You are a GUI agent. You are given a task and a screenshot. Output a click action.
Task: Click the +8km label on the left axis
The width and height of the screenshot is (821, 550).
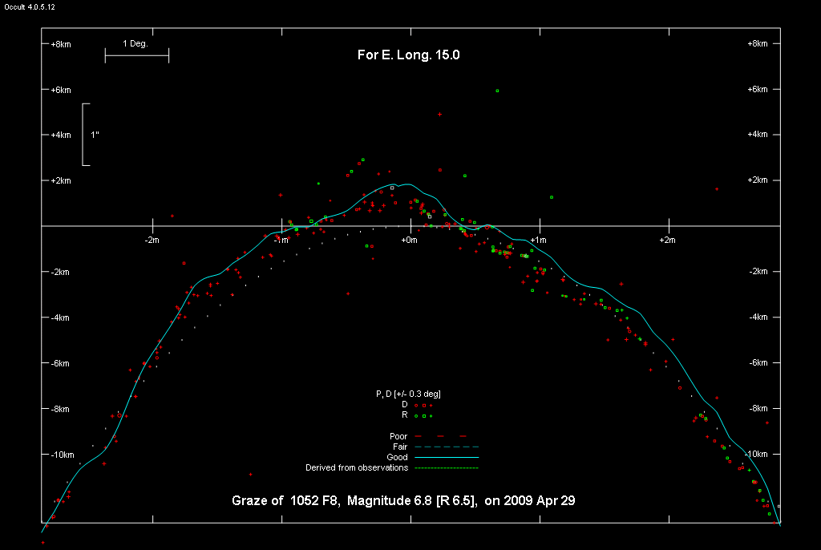click(x=61, y=45)
